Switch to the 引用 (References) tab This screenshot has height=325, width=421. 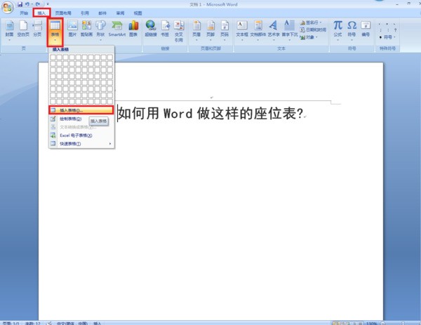85,13
